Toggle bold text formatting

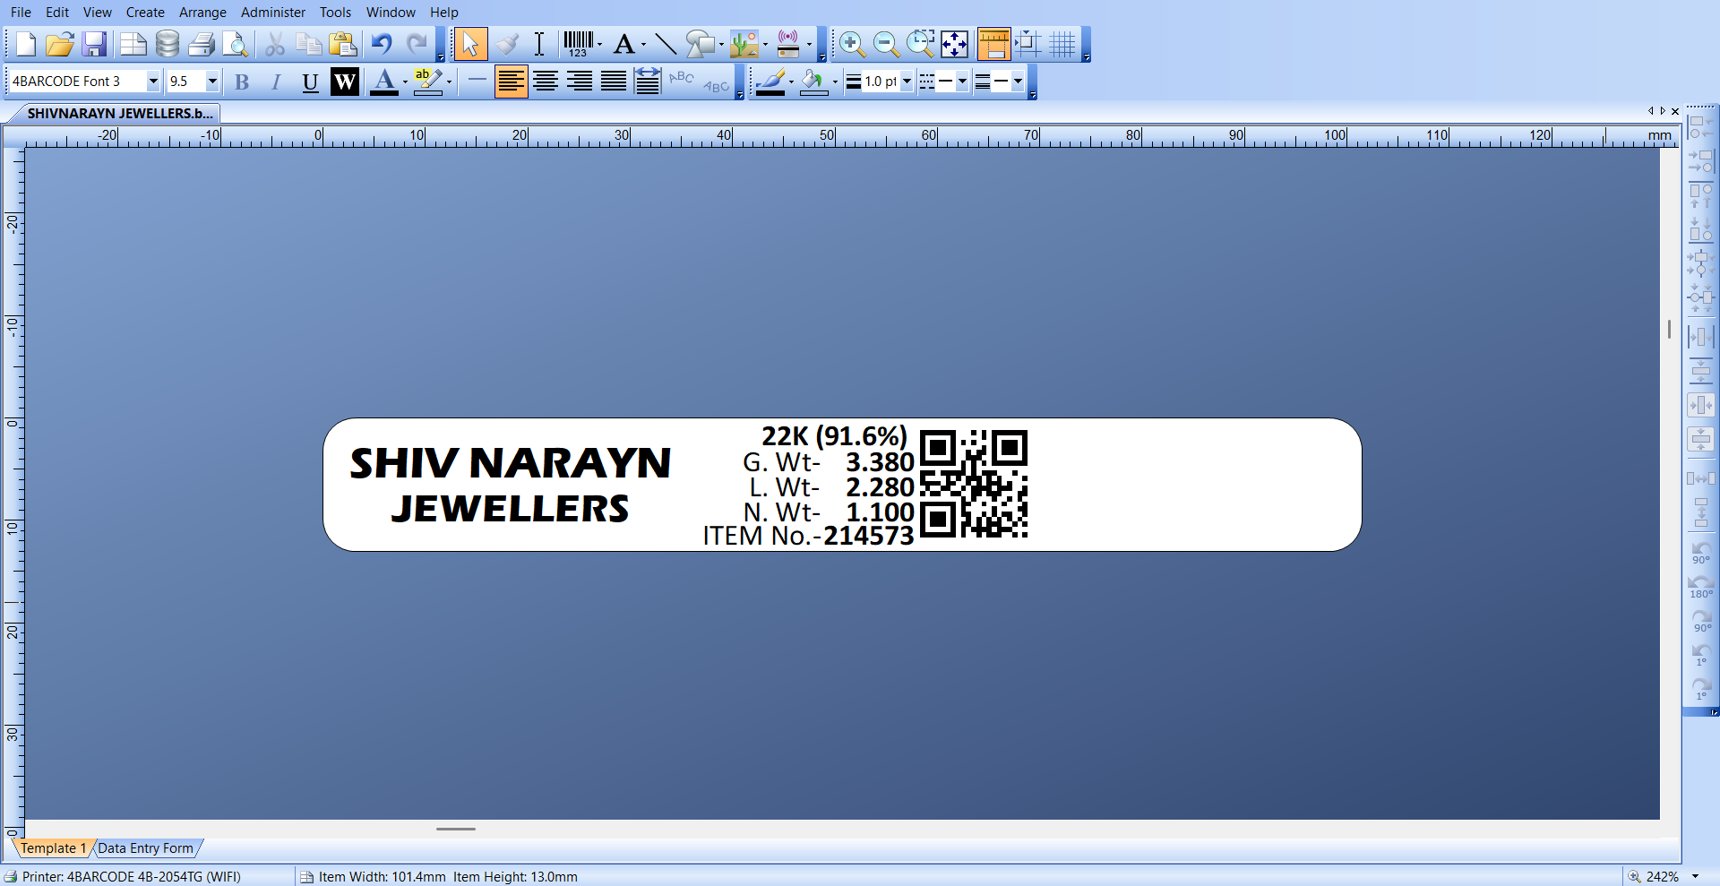click(x=242, y=82)
